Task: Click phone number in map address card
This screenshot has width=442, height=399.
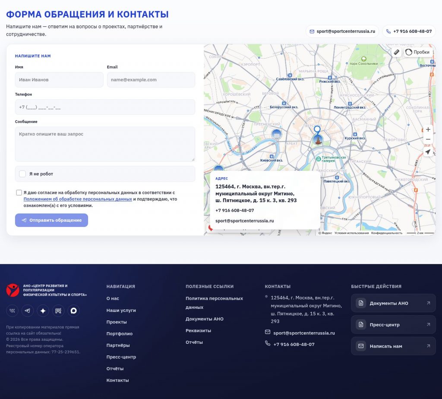Action: (x=234, y=210)
